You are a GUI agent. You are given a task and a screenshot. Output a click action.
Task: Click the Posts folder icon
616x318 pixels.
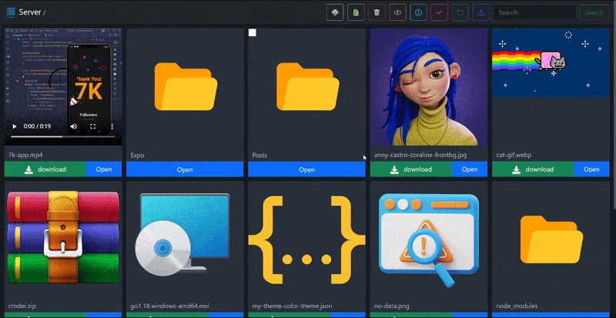pos(307,86)
